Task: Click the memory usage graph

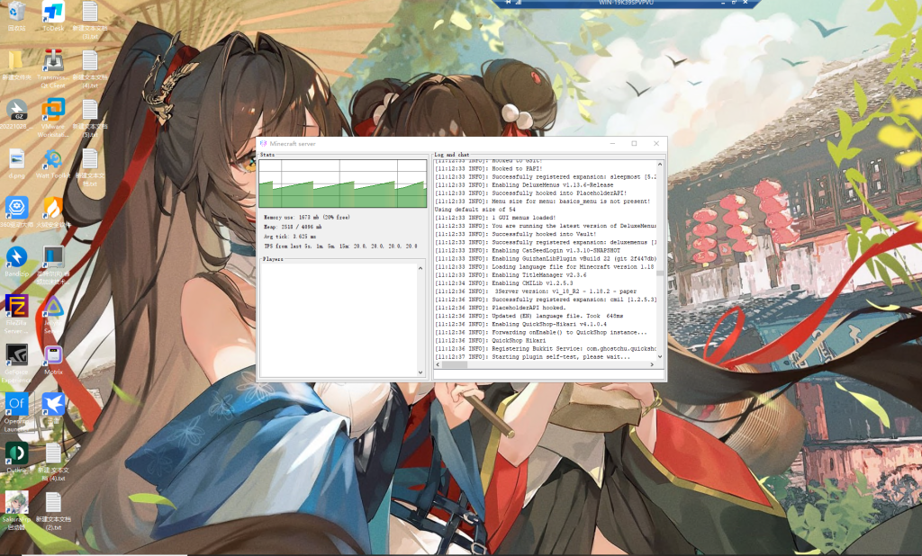Action: [x=342, y=184]
